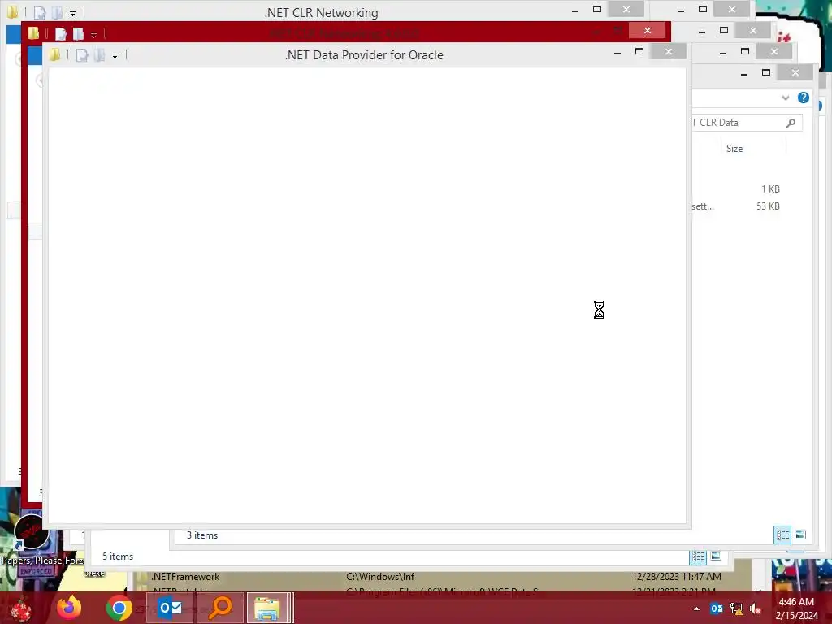Open the blue Help question mark icon

804,97
